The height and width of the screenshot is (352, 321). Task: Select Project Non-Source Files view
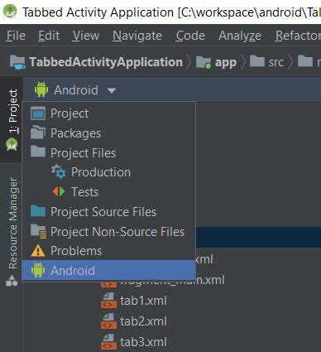tap(109, 231)
